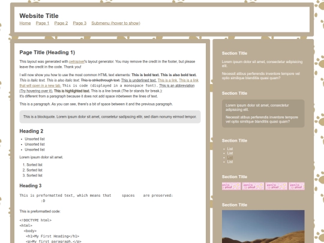The image size is (324, 243).
Task: Click the first petrapixel badge in sidebar
Action: (x=231, y=186)
